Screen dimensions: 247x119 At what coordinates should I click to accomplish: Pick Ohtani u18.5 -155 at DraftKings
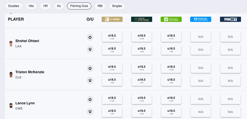pos(171,50)
